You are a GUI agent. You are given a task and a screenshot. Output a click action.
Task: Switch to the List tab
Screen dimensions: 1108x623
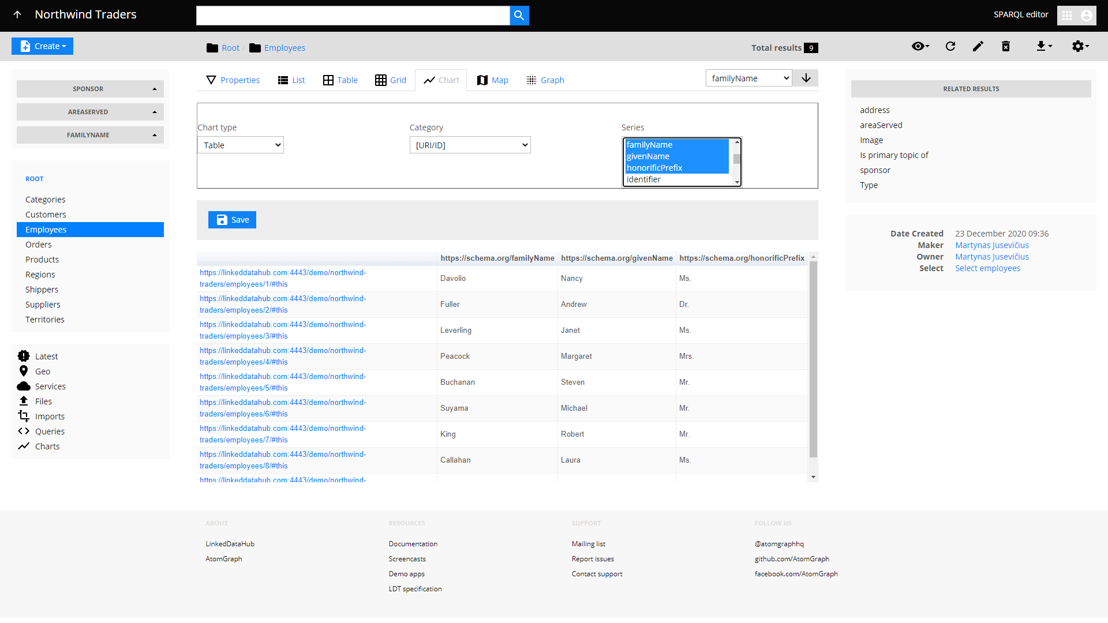pos(291,80)
